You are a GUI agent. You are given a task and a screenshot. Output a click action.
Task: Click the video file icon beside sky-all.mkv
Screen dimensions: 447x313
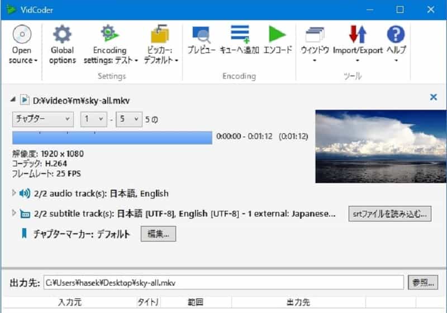pyautogui.click(x=25, y=100)
